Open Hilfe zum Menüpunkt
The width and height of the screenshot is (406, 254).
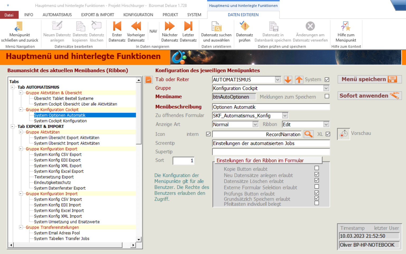click(346, 27)
